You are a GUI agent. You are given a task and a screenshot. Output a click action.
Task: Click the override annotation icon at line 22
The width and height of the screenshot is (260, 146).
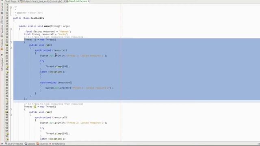point(7,45)
